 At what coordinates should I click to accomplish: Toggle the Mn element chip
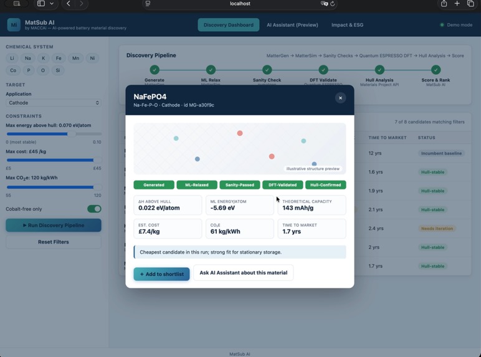click(75, 58)
